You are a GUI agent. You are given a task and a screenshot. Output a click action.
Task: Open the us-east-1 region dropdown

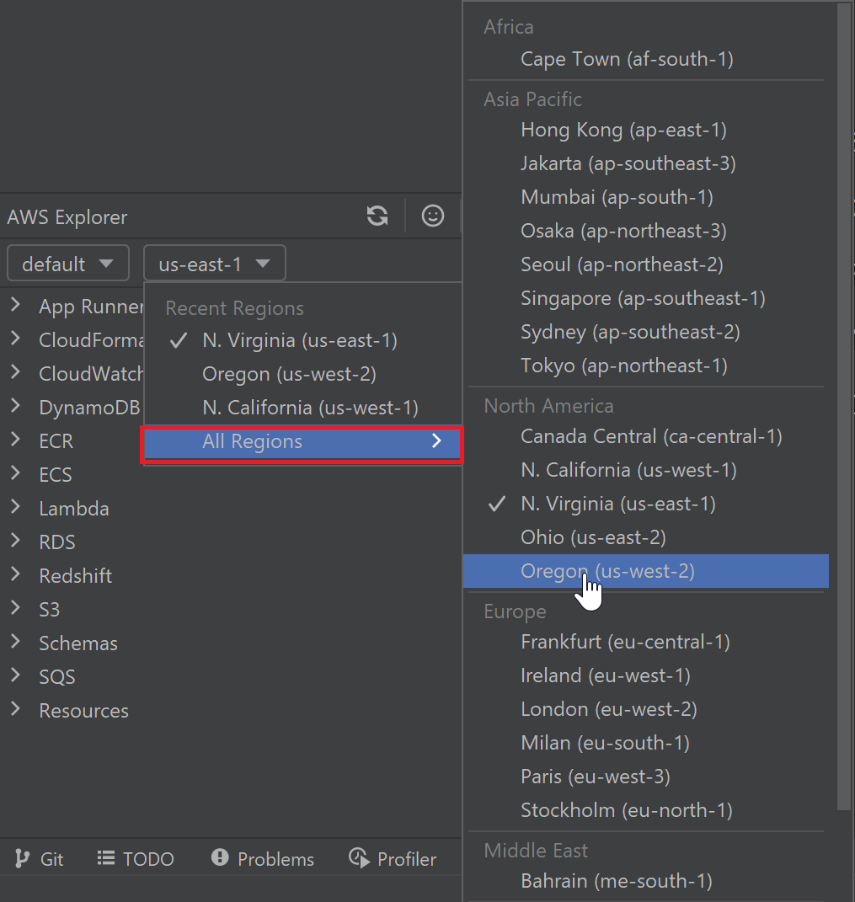[x=214, y=264]
